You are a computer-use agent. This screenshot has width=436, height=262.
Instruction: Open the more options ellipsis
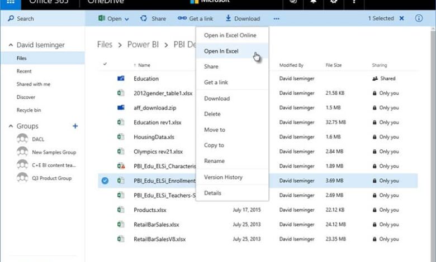276,18
